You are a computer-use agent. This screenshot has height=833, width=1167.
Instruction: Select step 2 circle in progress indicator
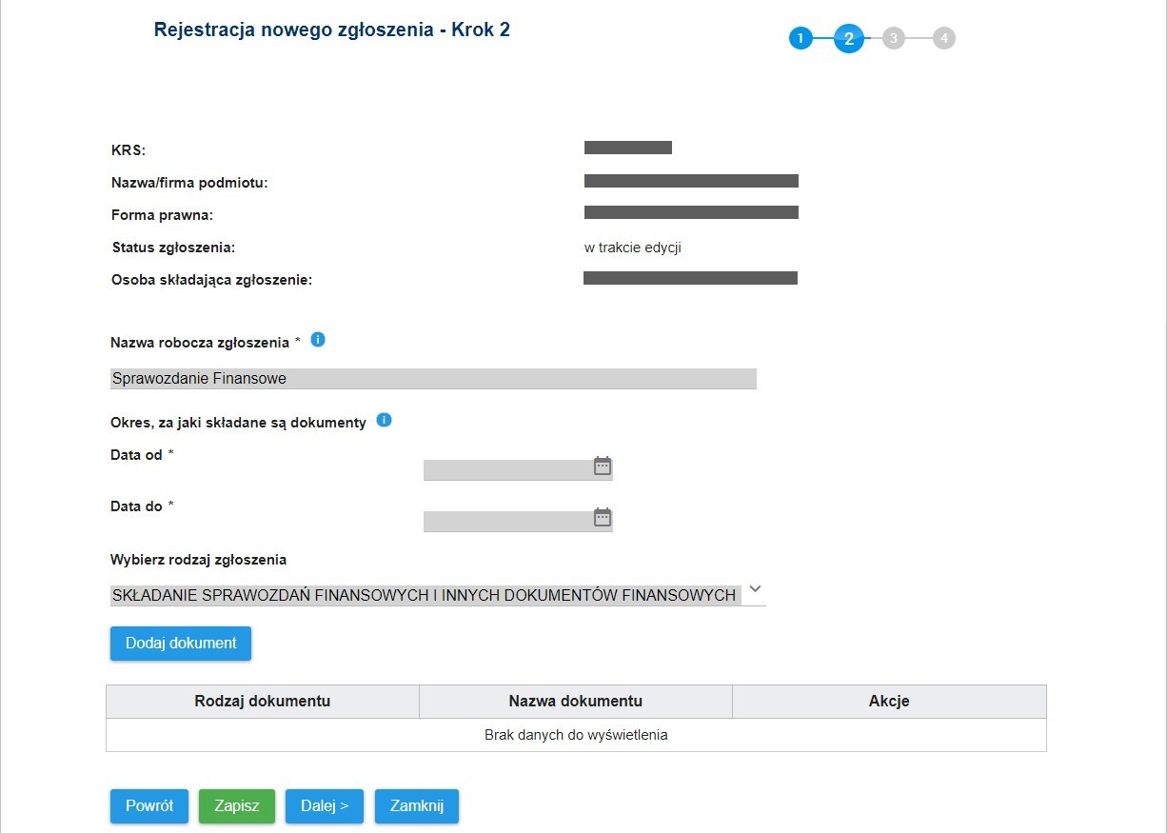point(848,39)
